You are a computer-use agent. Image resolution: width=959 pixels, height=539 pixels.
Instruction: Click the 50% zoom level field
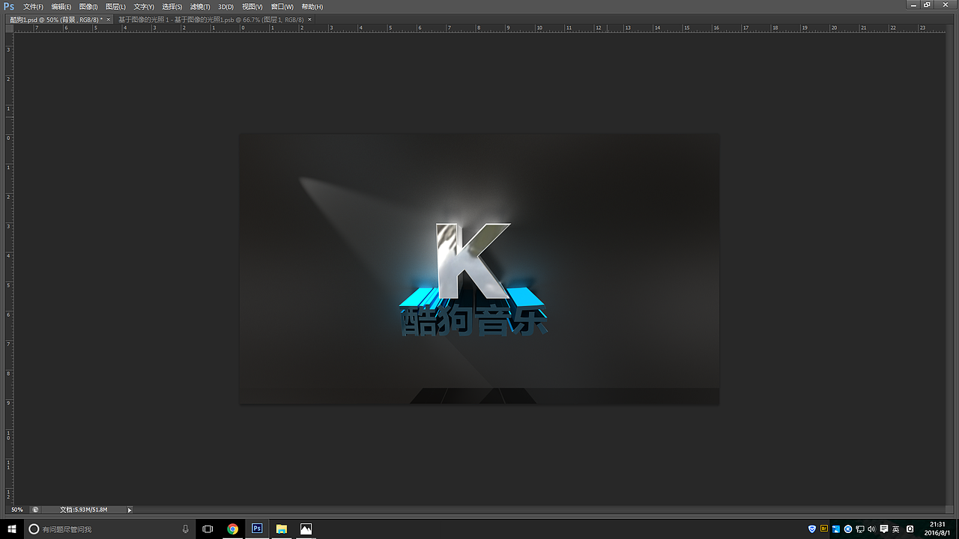16,510
